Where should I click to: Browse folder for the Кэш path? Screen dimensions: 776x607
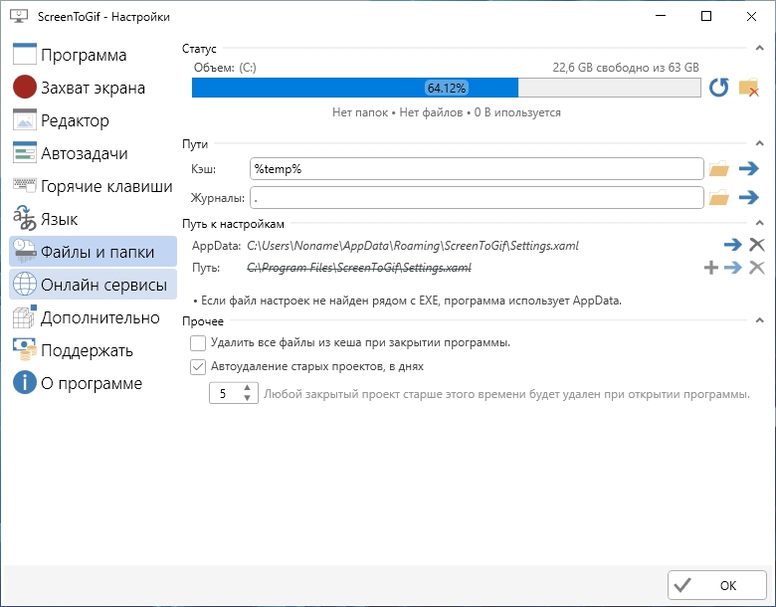719,169
